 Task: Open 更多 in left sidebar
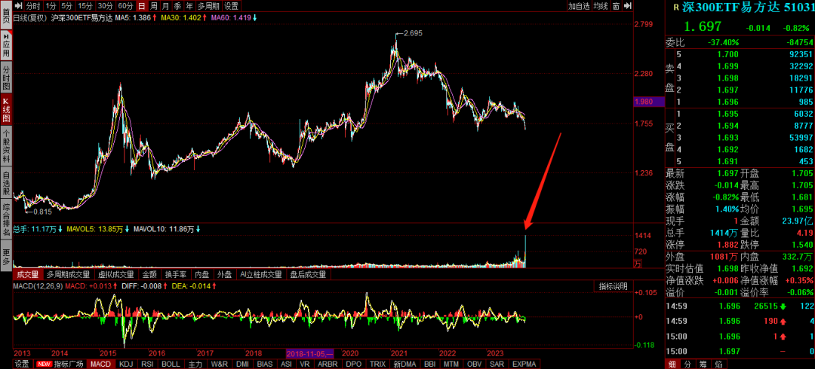tap(6, 255)
